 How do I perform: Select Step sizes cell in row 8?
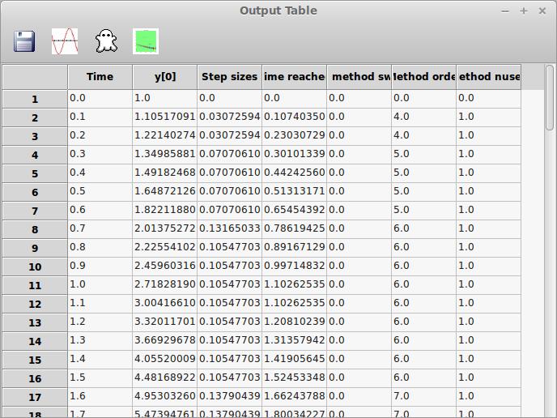229,228
